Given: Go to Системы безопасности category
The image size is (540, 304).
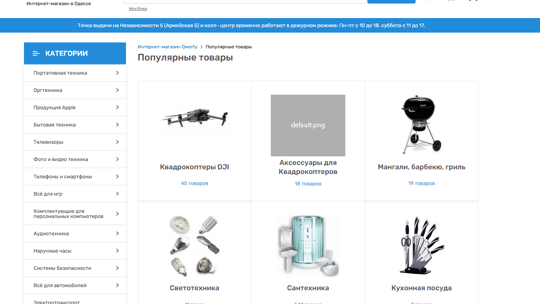Looking at the screenshot, I should click(62, 268).
